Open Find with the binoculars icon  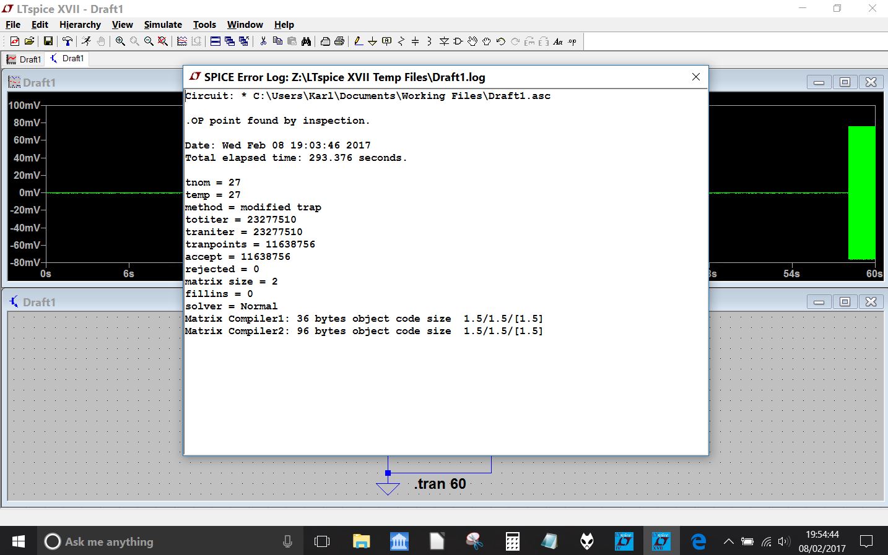306,41
